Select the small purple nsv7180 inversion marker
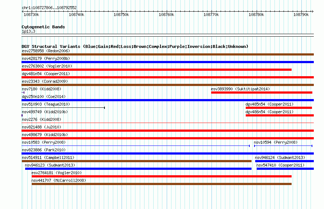This screenshot has width=324, height=209. (23, 93)
